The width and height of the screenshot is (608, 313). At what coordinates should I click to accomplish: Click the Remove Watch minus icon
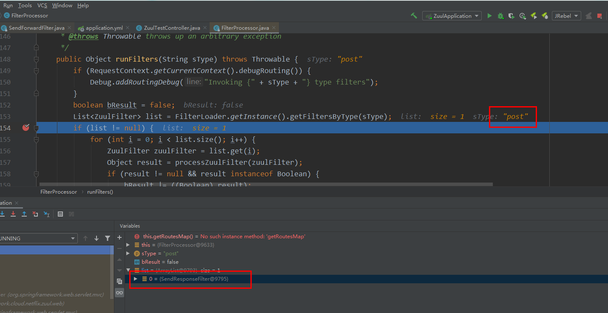pos(119,248)
